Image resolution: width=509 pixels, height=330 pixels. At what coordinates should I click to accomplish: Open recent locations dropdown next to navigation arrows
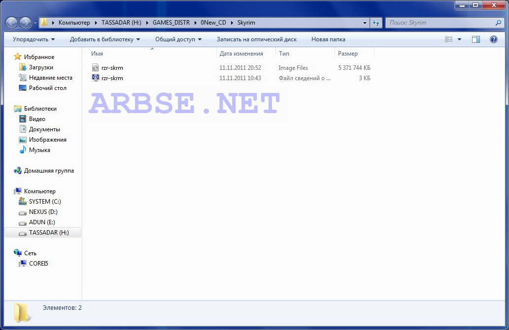[35, 23]
